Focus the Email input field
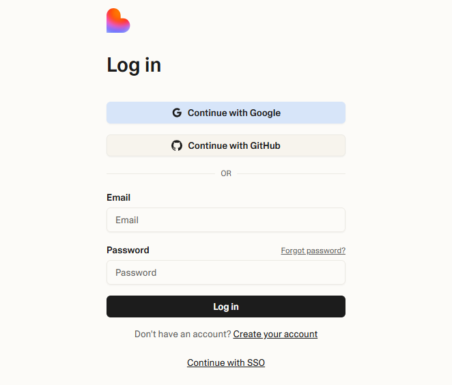The width and height of the screenshot is (452, 385). click(226, 220)
